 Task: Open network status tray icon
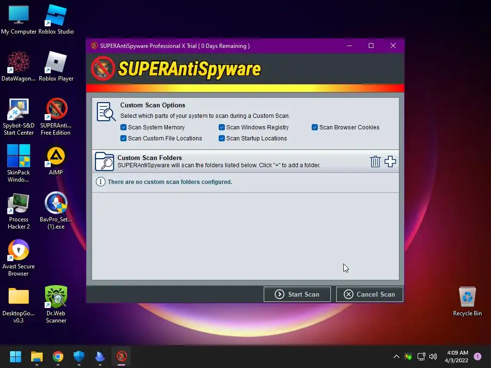tap(421, 356)
